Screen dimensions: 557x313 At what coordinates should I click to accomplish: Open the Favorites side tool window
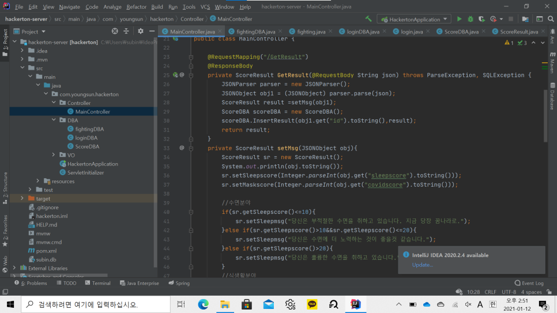pos(5,231)
